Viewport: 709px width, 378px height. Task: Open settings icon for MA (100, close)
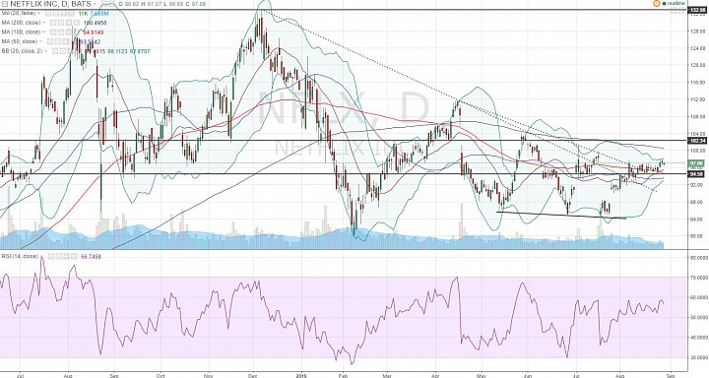point(61,32)
